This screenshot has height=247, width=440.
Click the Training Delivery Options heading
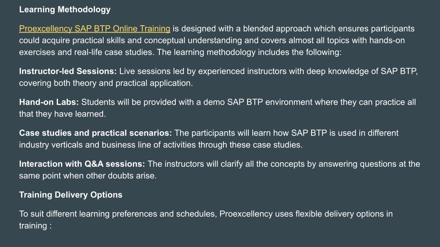pos(71,195)
